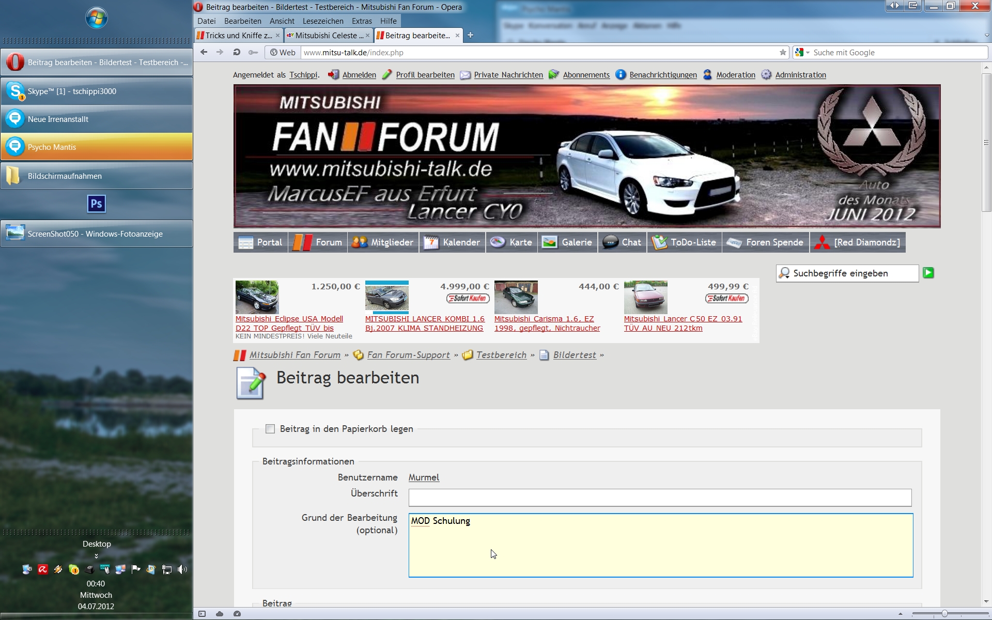This screenshot has width=992, height=620.
Task: Check 'Beitrag in den Papierkorb legen'
Action: pos(270,429)
